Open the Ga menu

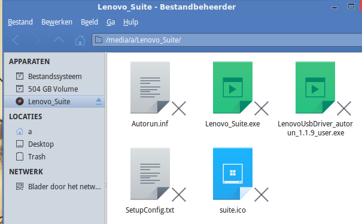(x=111, y=22)
